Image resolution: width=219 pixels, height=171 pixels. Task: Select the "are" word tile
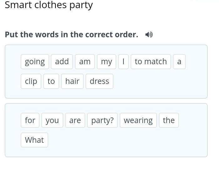point(75,121)
